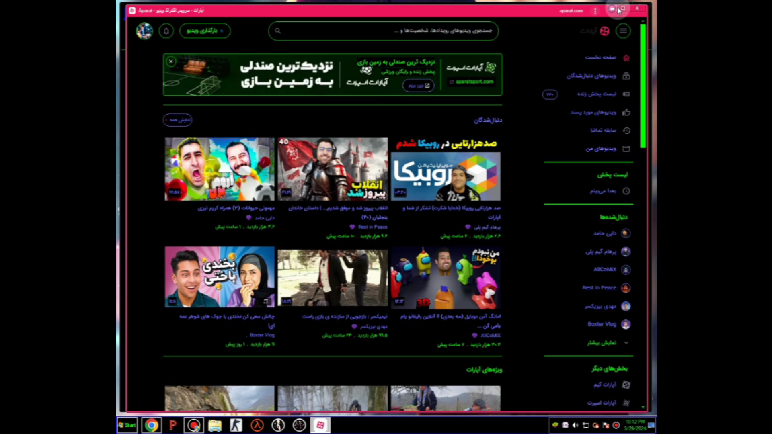
Task: Click the volume icon in system tray
Action: pyautogui.click(x=575, y=425)
